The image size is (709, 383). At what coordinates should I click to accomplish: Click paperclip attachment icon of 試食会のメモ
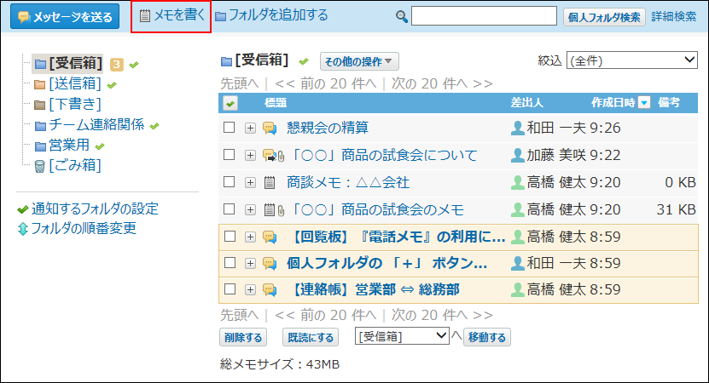[282, 210]
